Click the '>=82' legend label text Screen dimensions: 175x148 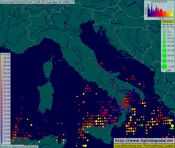(171, 66)
